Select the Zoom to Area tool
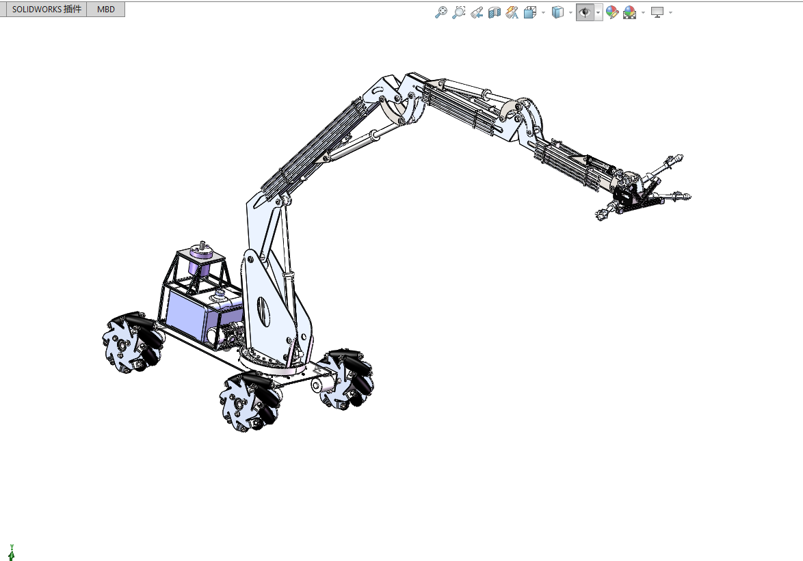Image resolution: width=803 pixels, height=561 pixels. [x=459, y=12]
